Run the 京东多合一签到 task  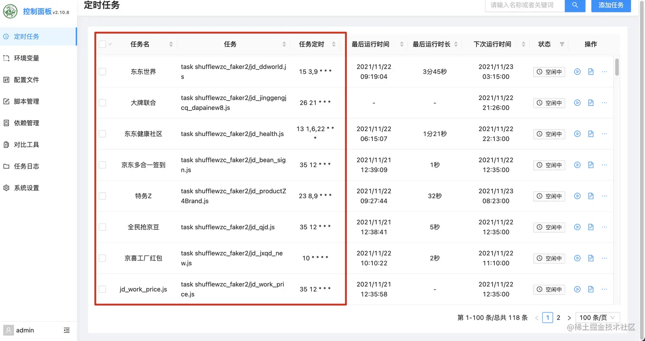pos(577,165)
